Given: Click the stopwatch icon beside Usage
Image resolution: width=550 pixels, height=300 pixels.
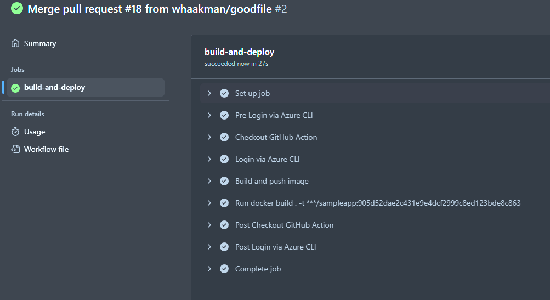Looking at the screenshot, I should point(15,132).
